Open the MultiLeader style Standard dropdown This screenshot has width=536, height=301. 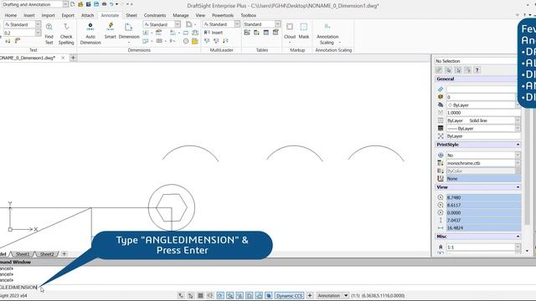237,24
